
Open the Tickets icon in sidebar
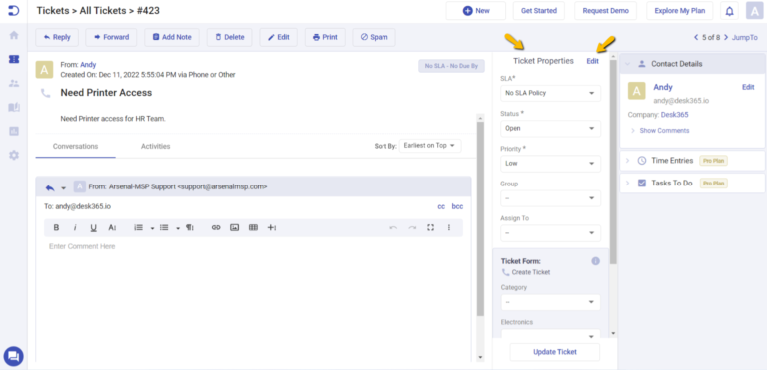(x=14, y=59)
